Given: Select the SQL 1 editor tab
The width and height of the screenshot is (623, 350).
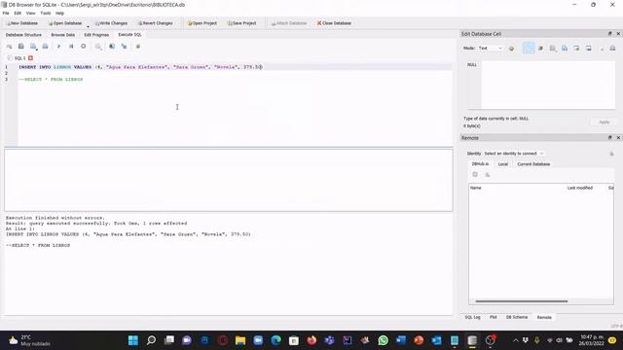Looking at the screenshot, I should click(x=19, y=58).
